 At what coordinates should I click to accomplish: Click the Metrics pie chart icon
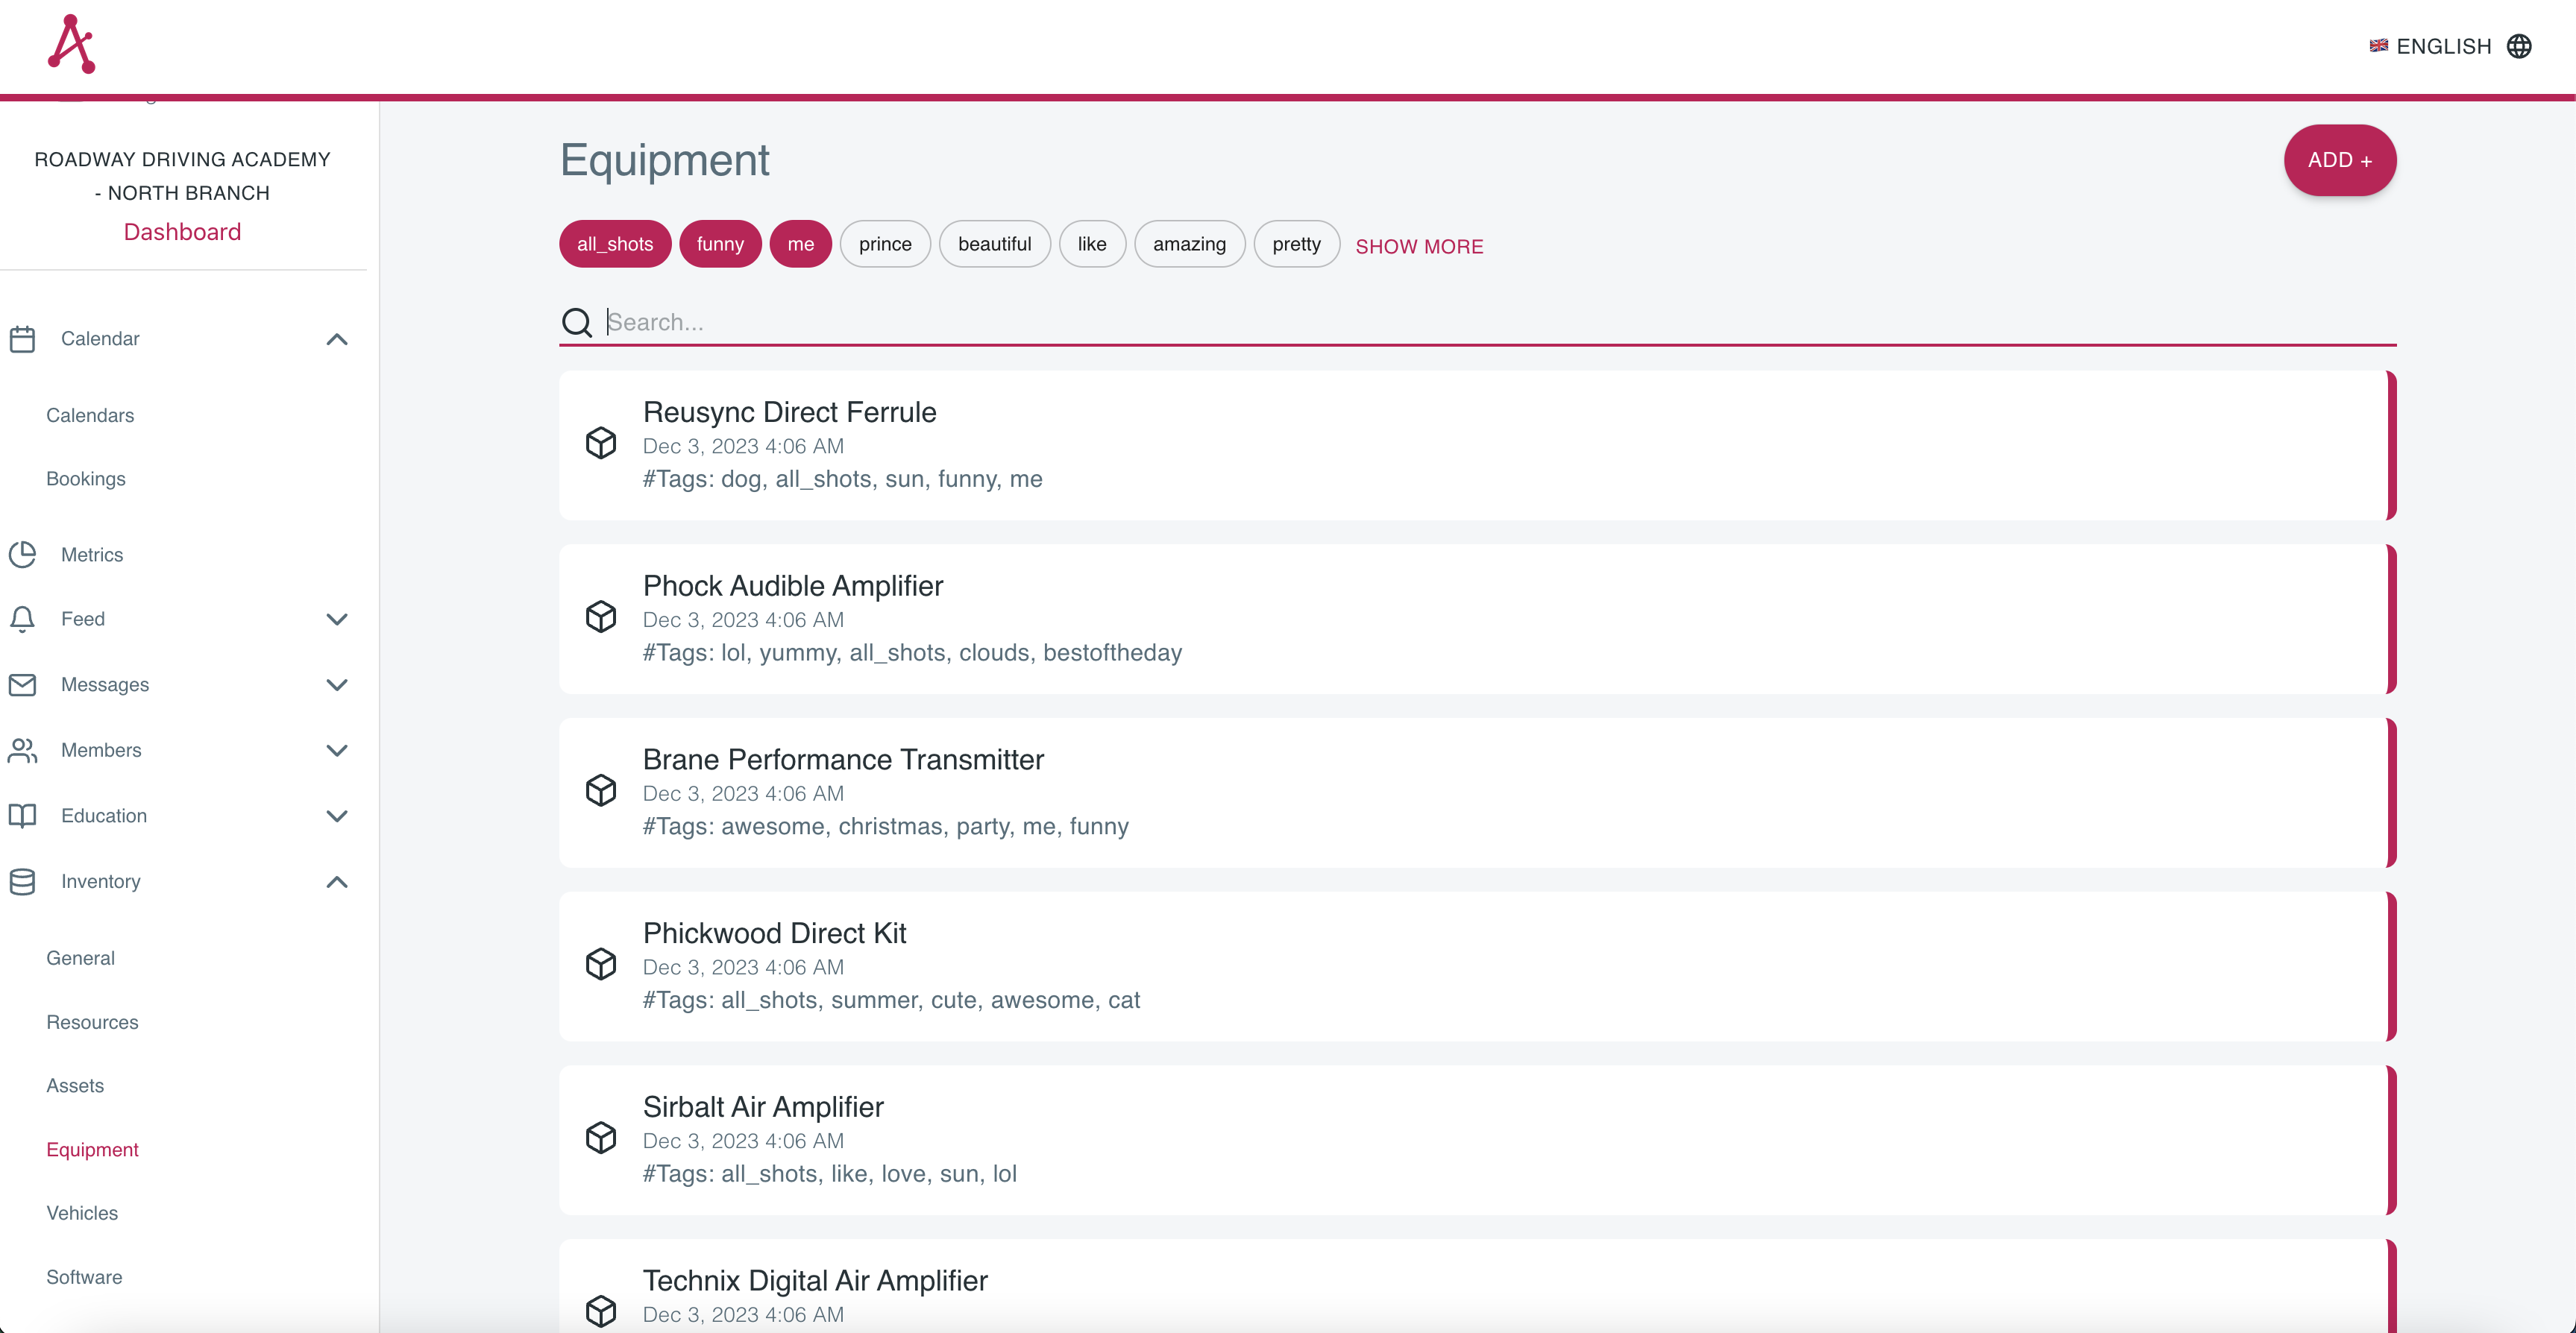pos(22,554)
